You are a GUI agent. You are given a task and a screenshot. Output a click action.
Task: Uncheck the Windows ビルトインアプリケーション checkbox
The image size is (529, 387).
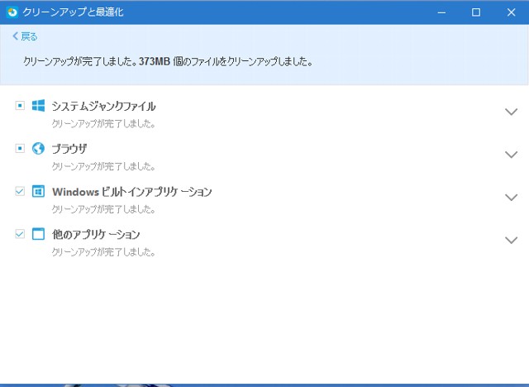click(20, 191)
